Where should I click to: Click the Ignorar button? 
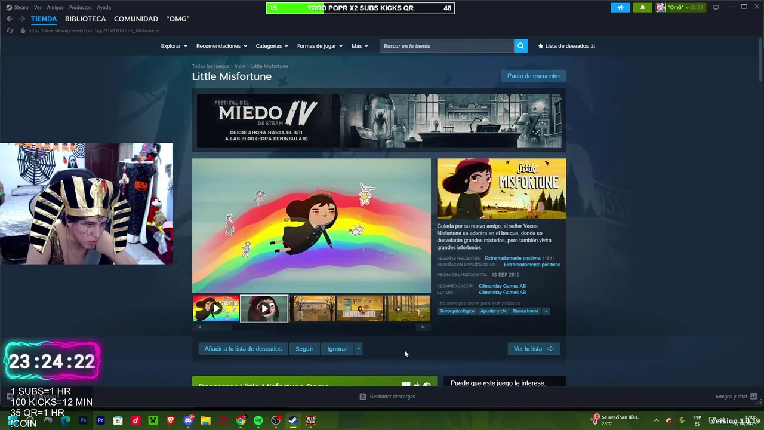click(337, 349)
